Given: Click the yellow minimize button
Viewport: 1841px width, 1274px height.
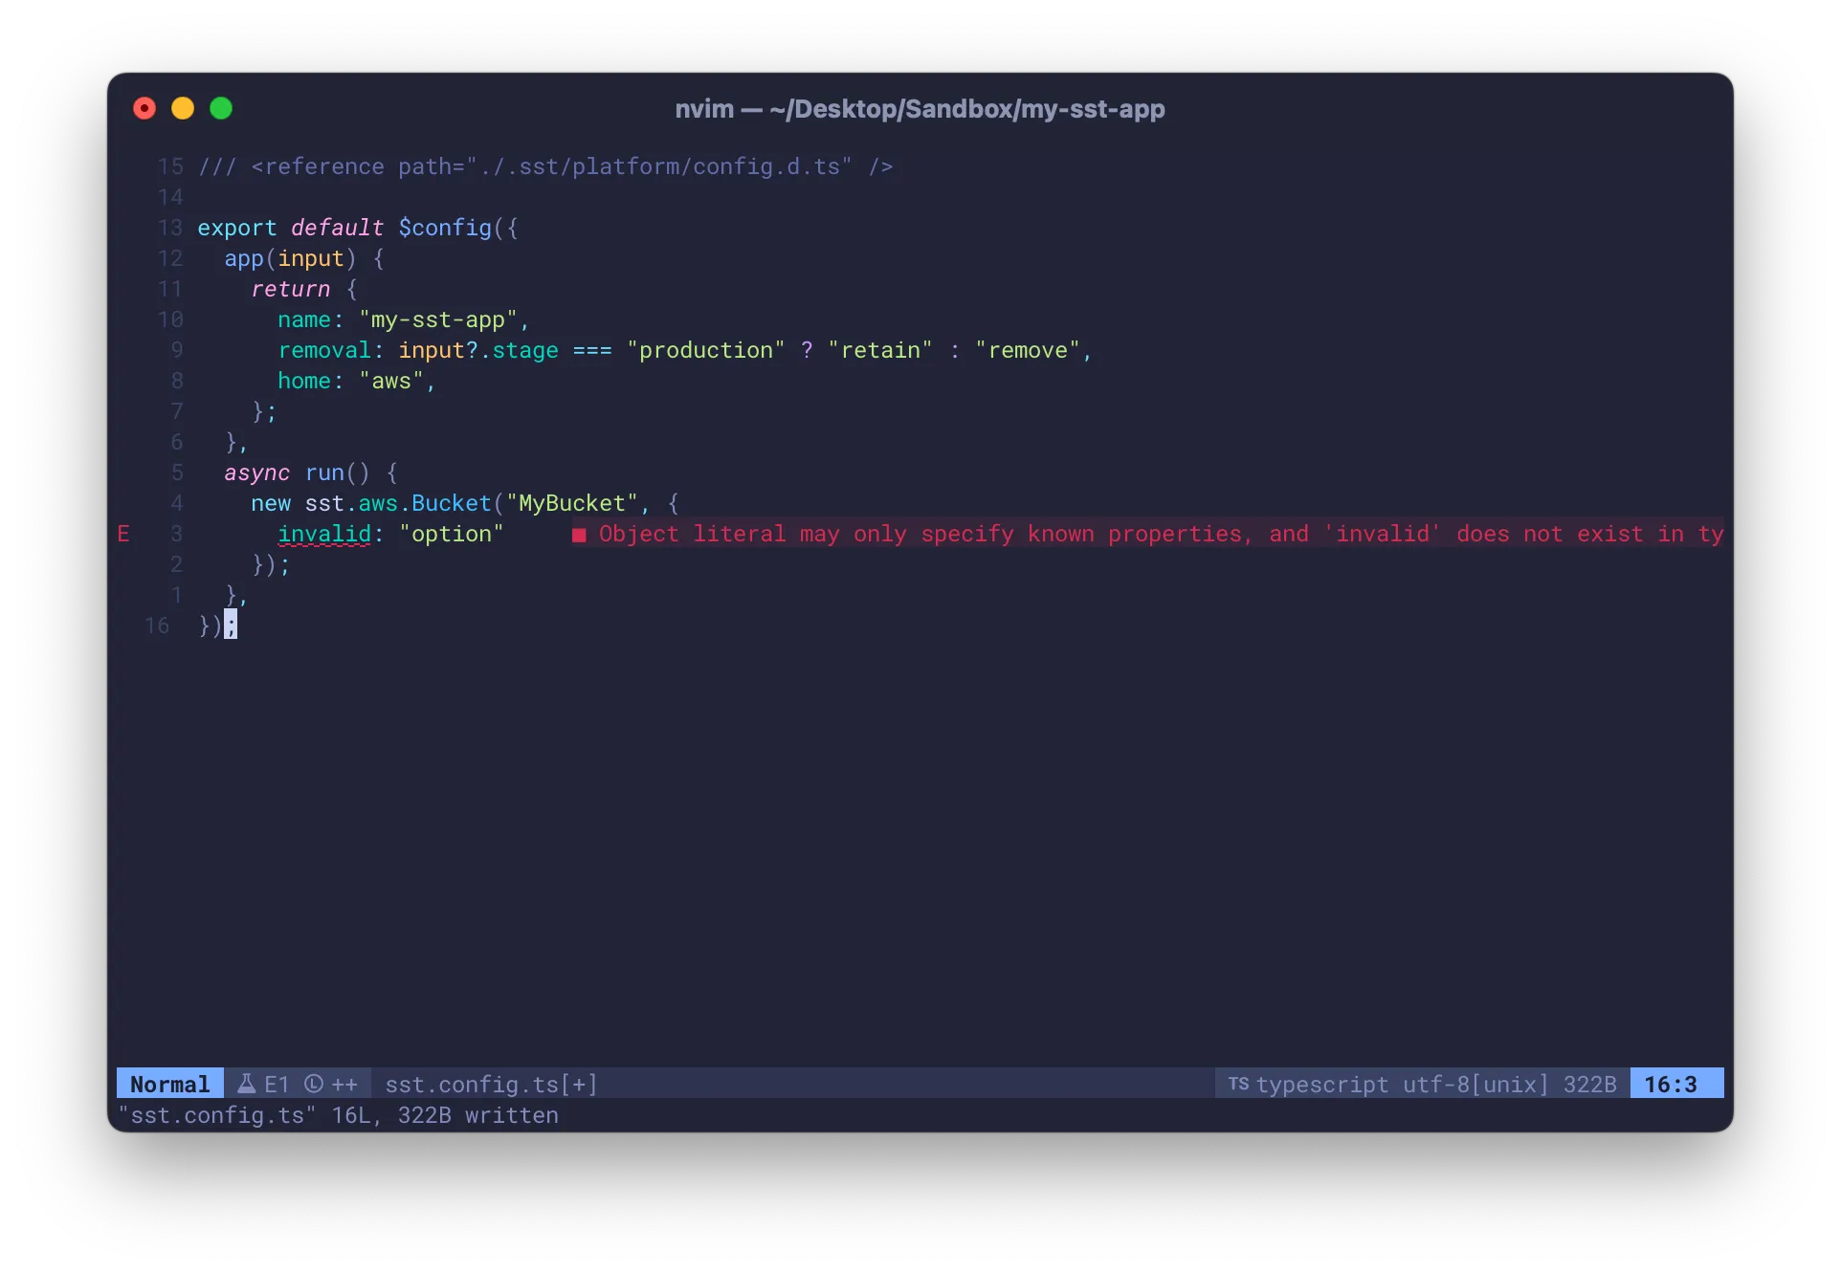Looking at the screenshot, I should tap(182, 108).
